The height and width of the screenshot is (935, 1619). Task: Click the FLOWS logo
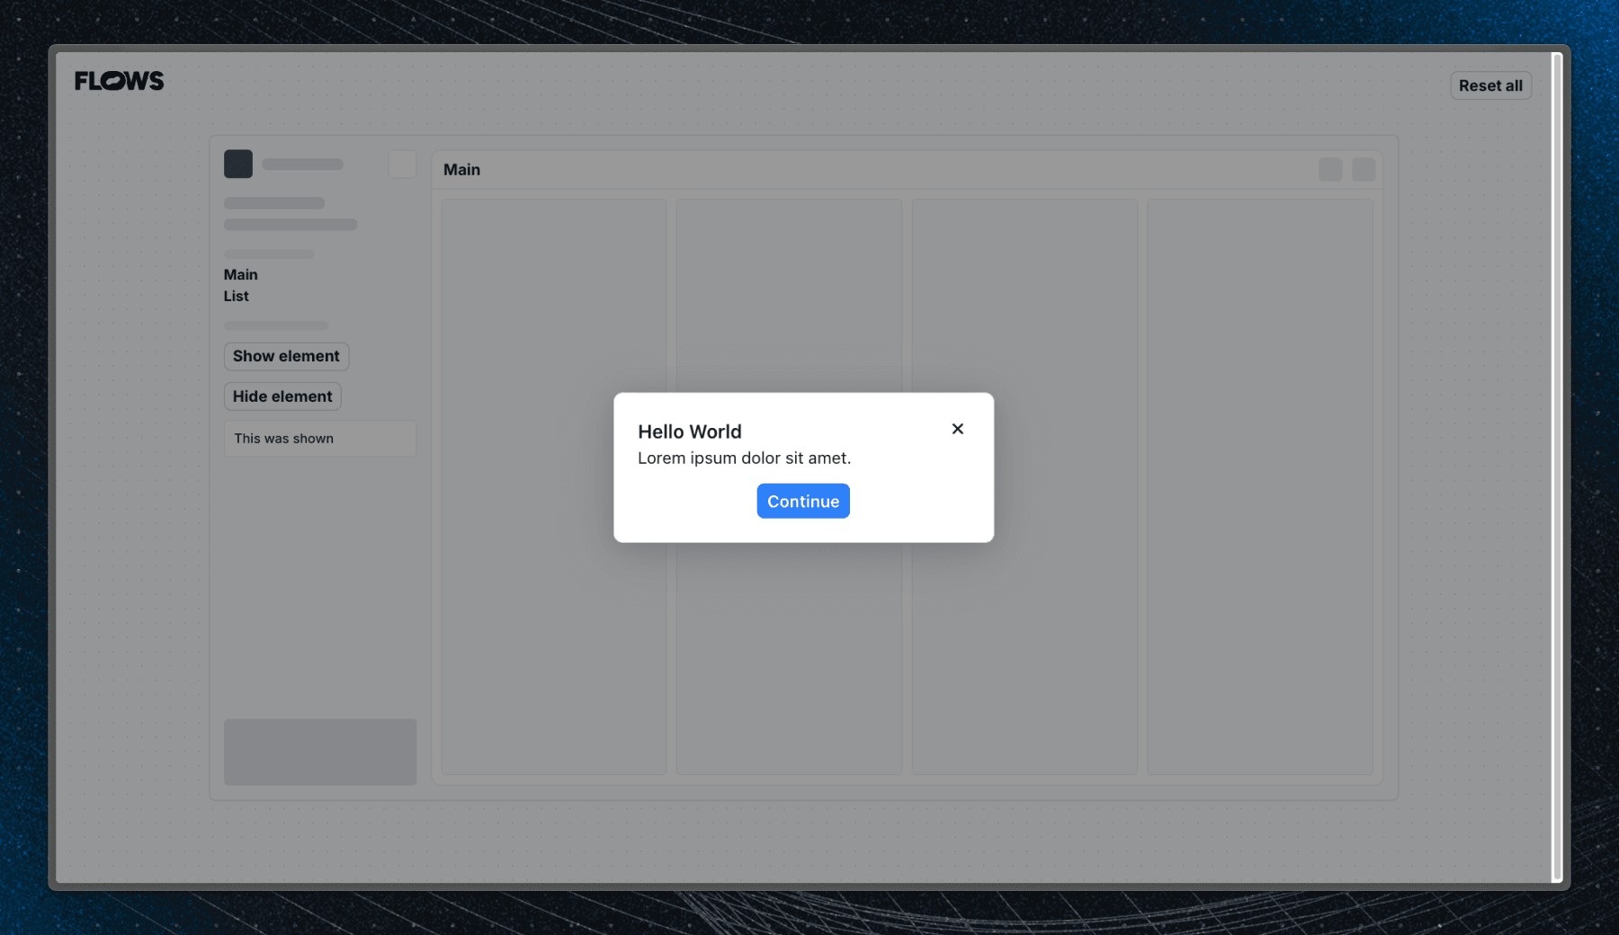point(119,81)
